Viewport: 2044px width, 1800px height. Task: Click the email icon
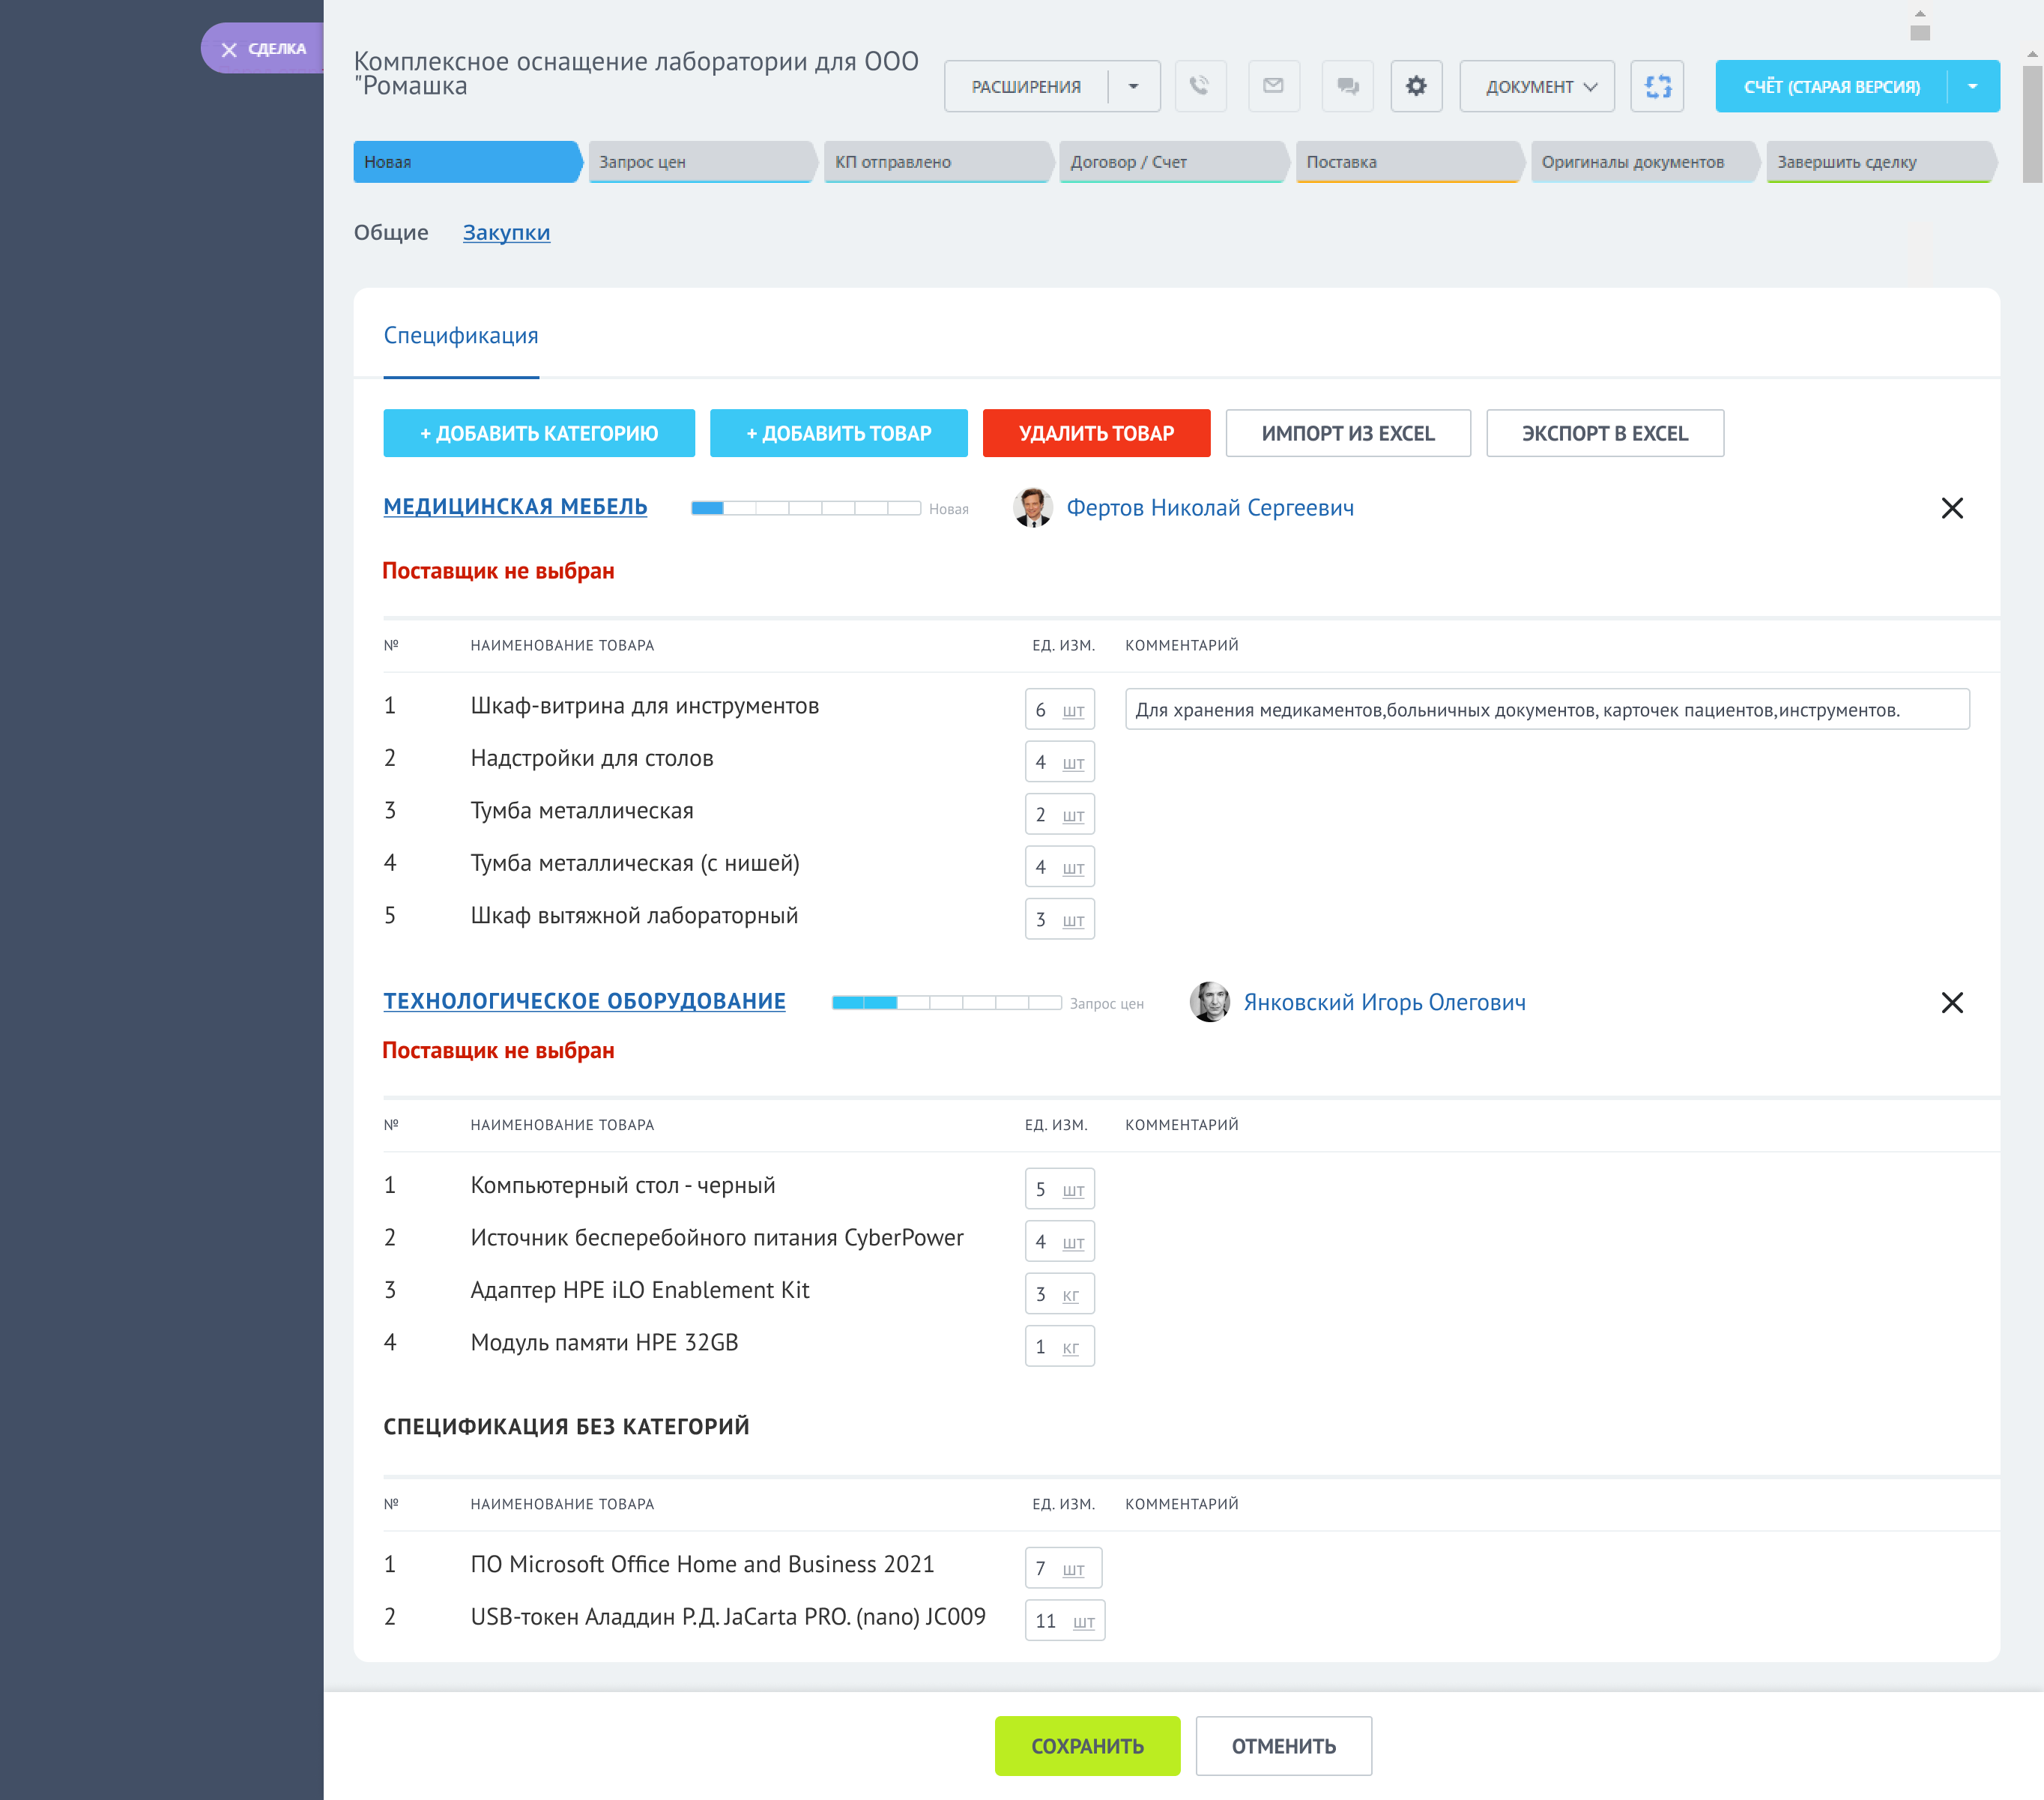click(x=1274, y=87)
